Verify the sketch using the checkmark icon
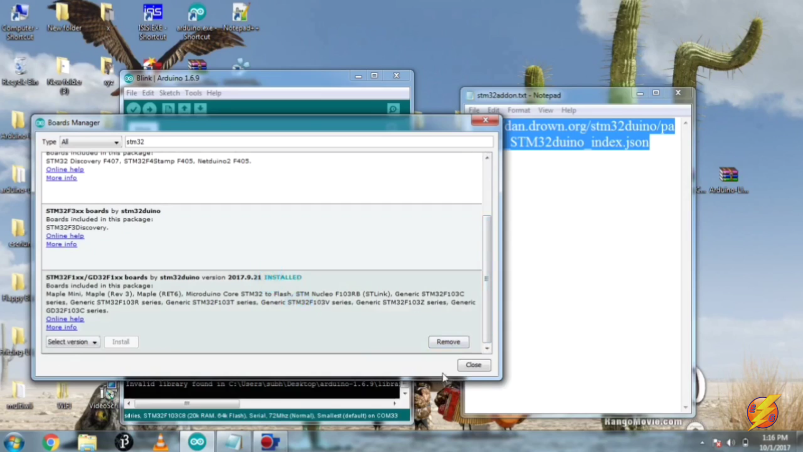 coord(133,109)
